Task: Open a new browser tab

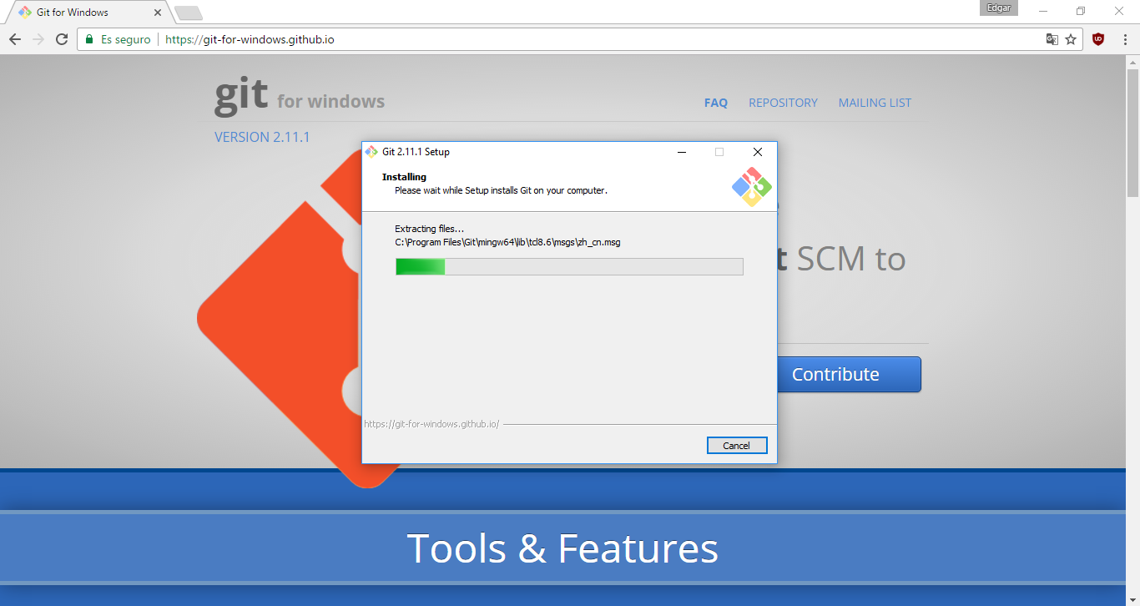Action: 189,13
